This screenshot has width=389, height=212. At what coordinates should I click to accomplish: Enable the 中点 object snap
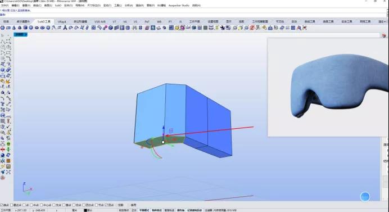coord(31,205)
